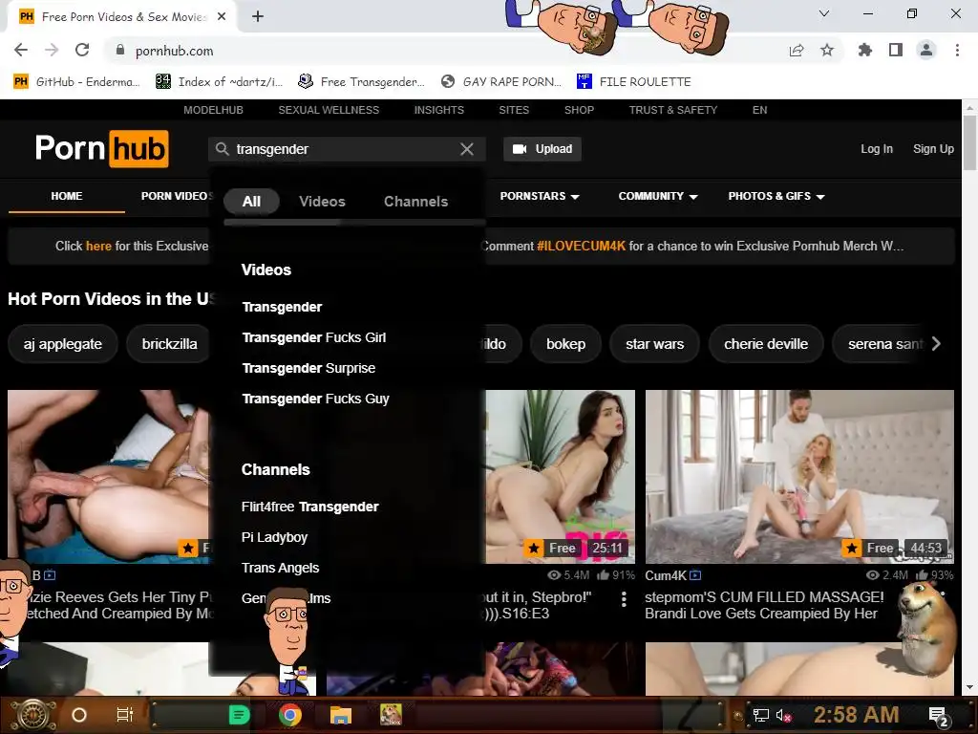Expand the PHOTOS & GIFS dropdown menu
Viewport: 978px width, 734px height.
click(x=776, y=196)
